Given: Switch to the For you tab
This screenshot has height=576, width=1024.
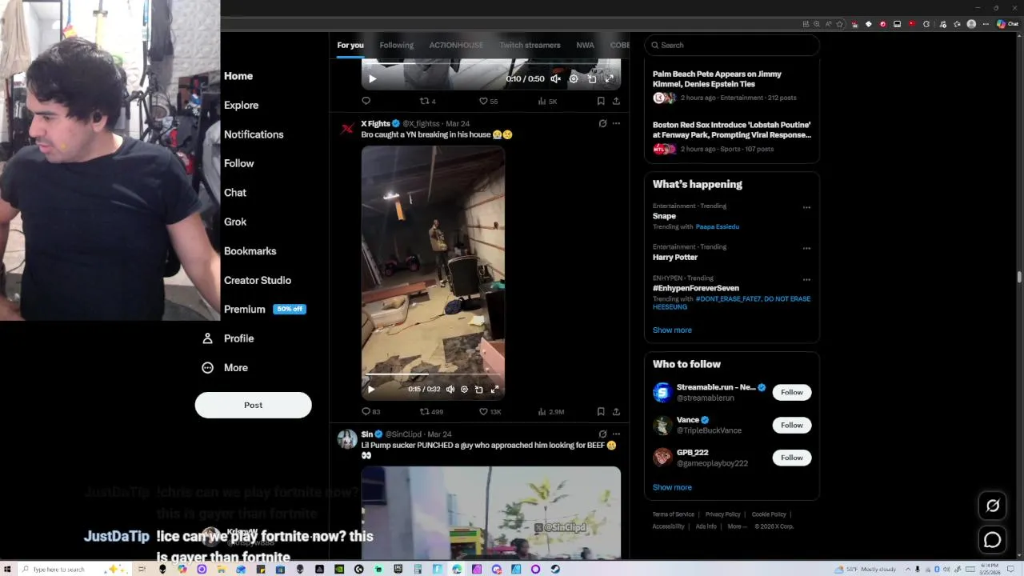Looking at the screenshot, I should [350, 45].
